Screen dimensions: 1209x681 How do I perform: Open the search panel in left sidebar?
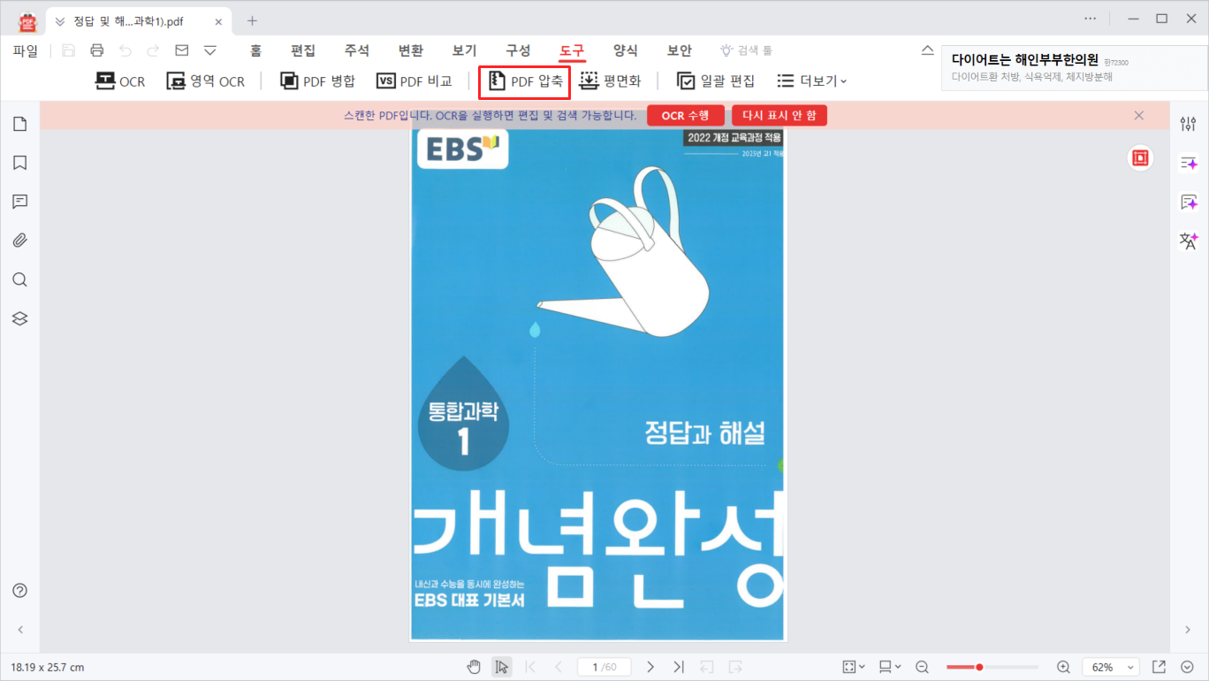(x=19, y=279)
